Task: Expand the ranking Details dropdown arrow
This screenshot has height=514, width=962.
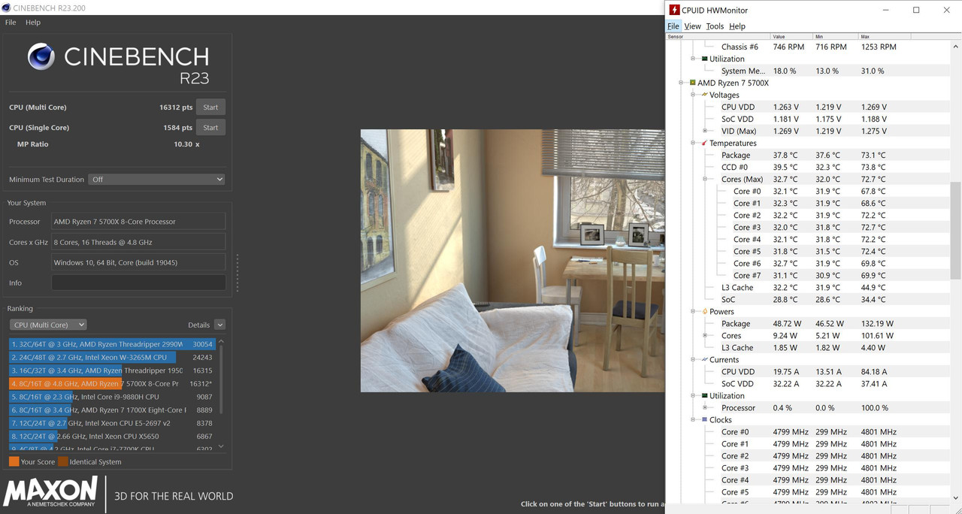Action: [219, 325]
